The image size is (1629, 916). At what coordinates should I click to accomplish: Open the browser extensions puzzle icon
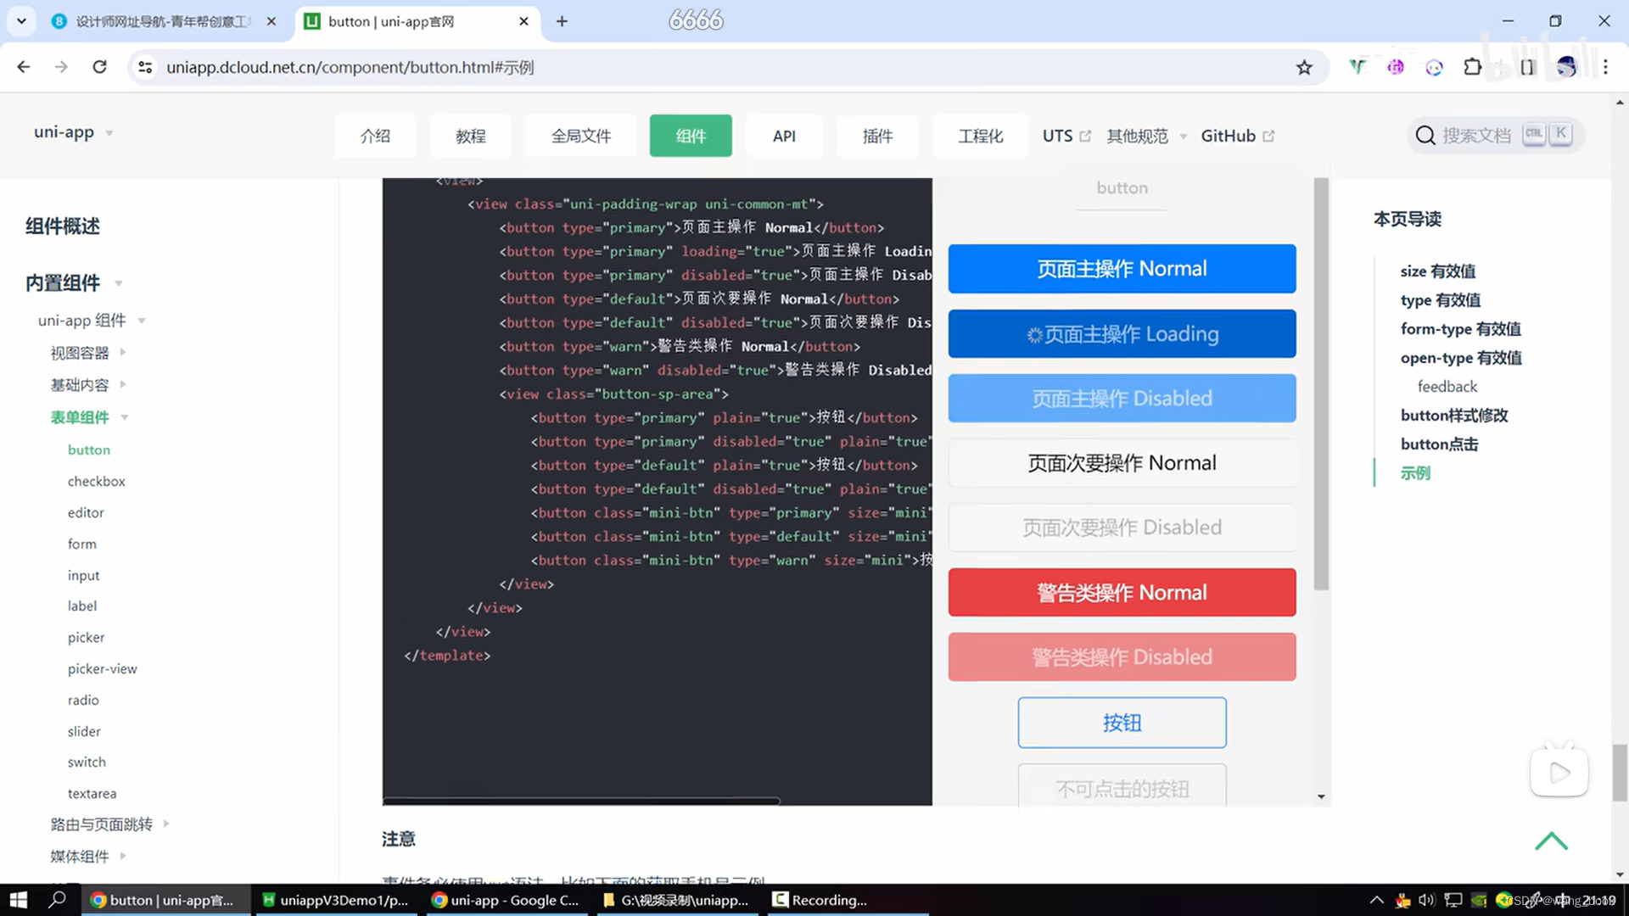(1473, 67)
